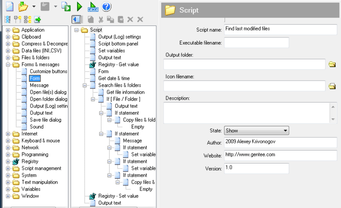This screenshot has height=208, width=341.
Task: Click the Script name input field
Action: point(280,29)
